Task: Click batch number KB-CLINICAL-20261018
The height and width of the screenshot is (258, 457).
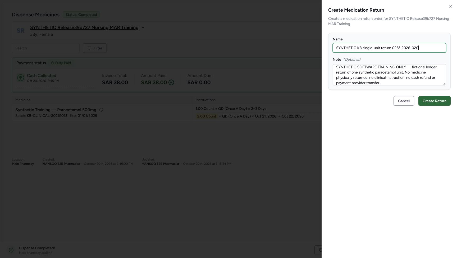Action: 47,116
